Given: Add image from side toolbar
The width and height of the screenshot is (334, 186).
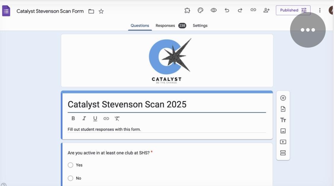Looking at the screenshot, I should (283, 131).
